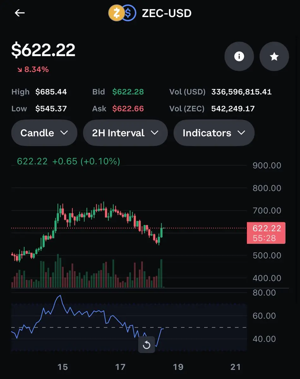Tap the 8.34% price change

coord(33,69)
